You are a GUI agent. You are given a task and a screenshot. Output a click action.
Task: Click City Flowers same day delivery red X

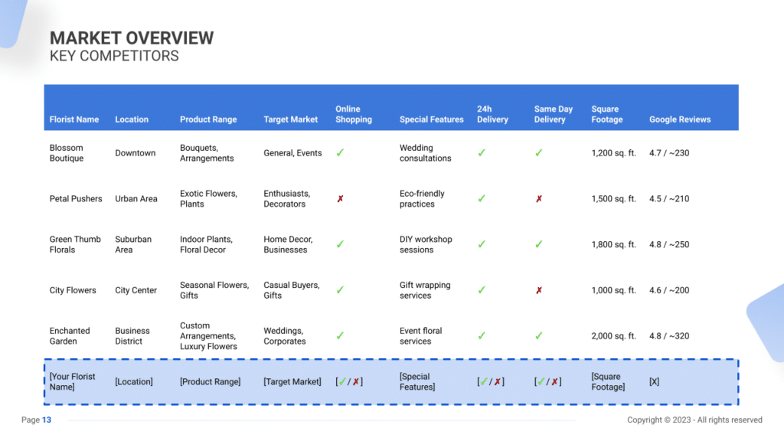(538, 290)
